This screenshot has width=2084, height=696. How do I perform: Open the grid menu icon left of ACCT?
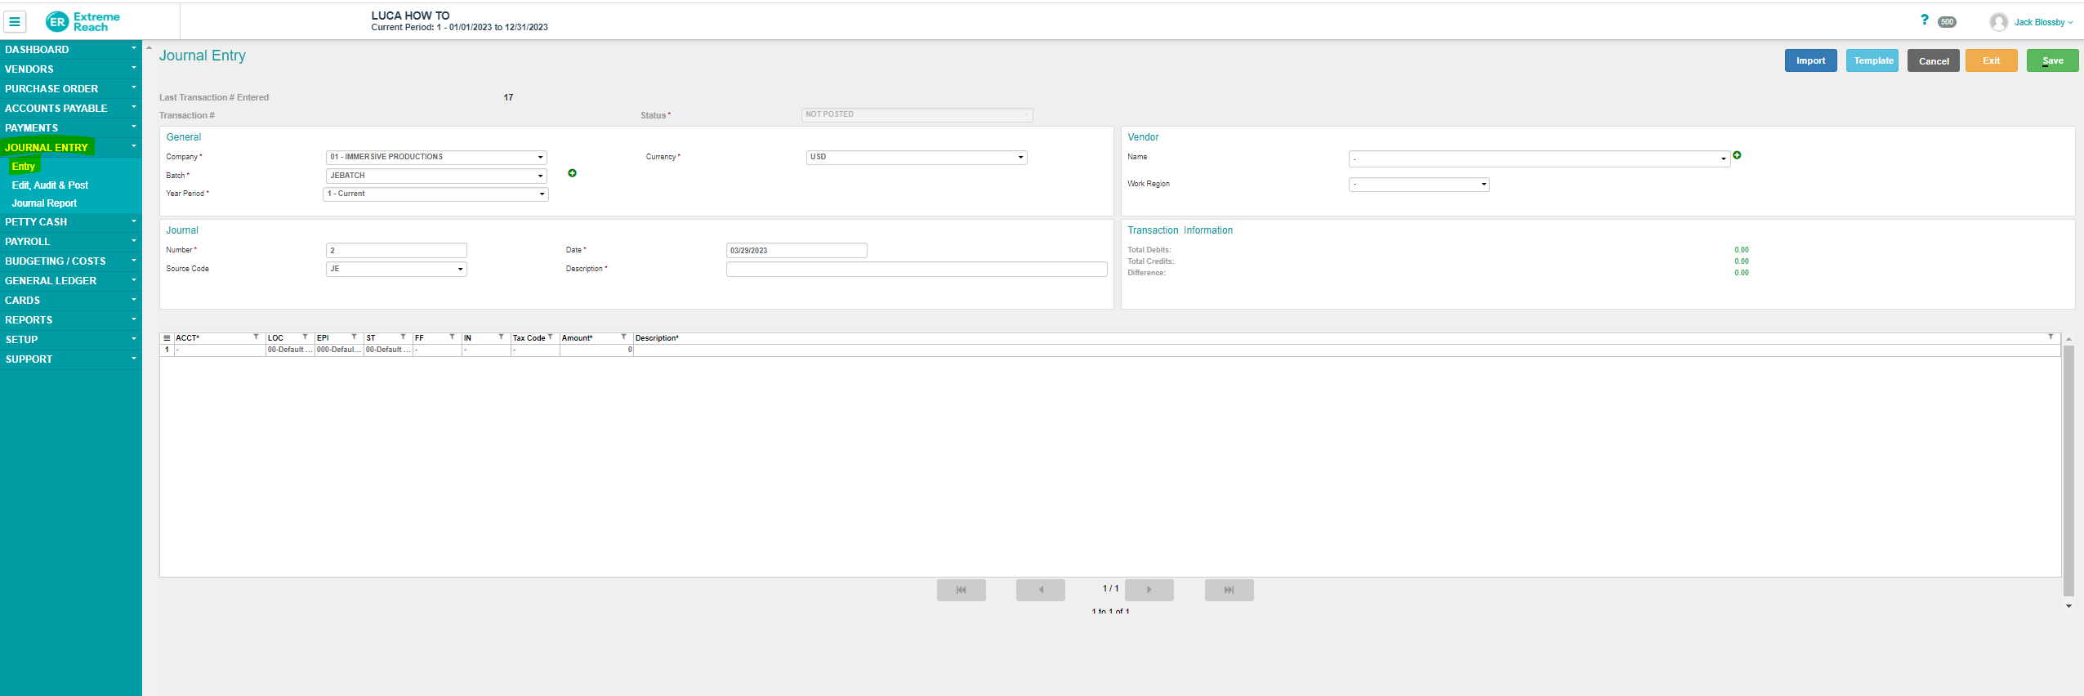pyautogui.click(x=167, y=337)
